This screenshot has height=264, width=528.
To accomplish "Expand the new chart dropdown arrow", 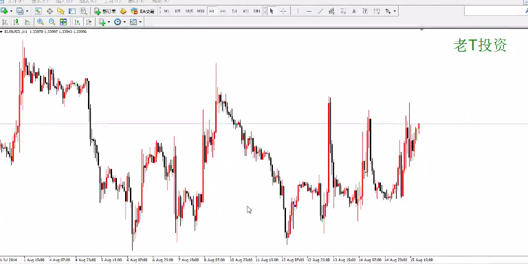I will point(11,11).
